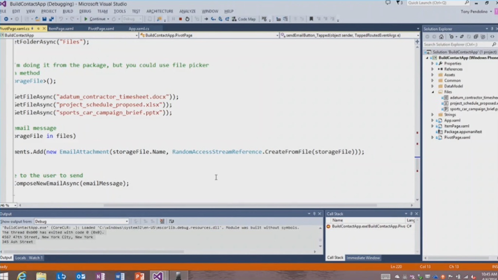Click Collapse All icon in Solution Explorer
498x280 pixels.
pos(476,37)
